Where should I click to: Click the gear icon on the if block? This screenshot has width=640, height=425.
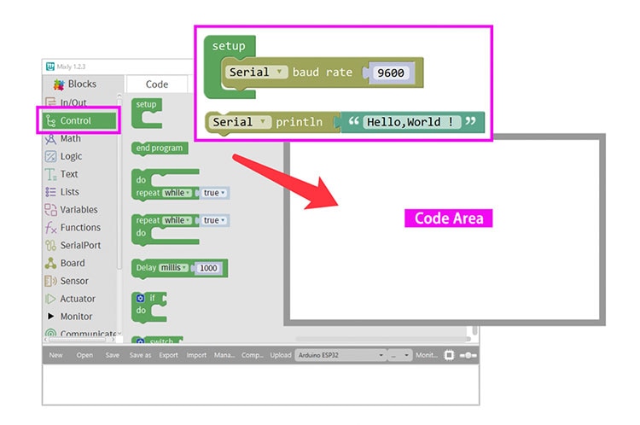(x=141, y=298)
